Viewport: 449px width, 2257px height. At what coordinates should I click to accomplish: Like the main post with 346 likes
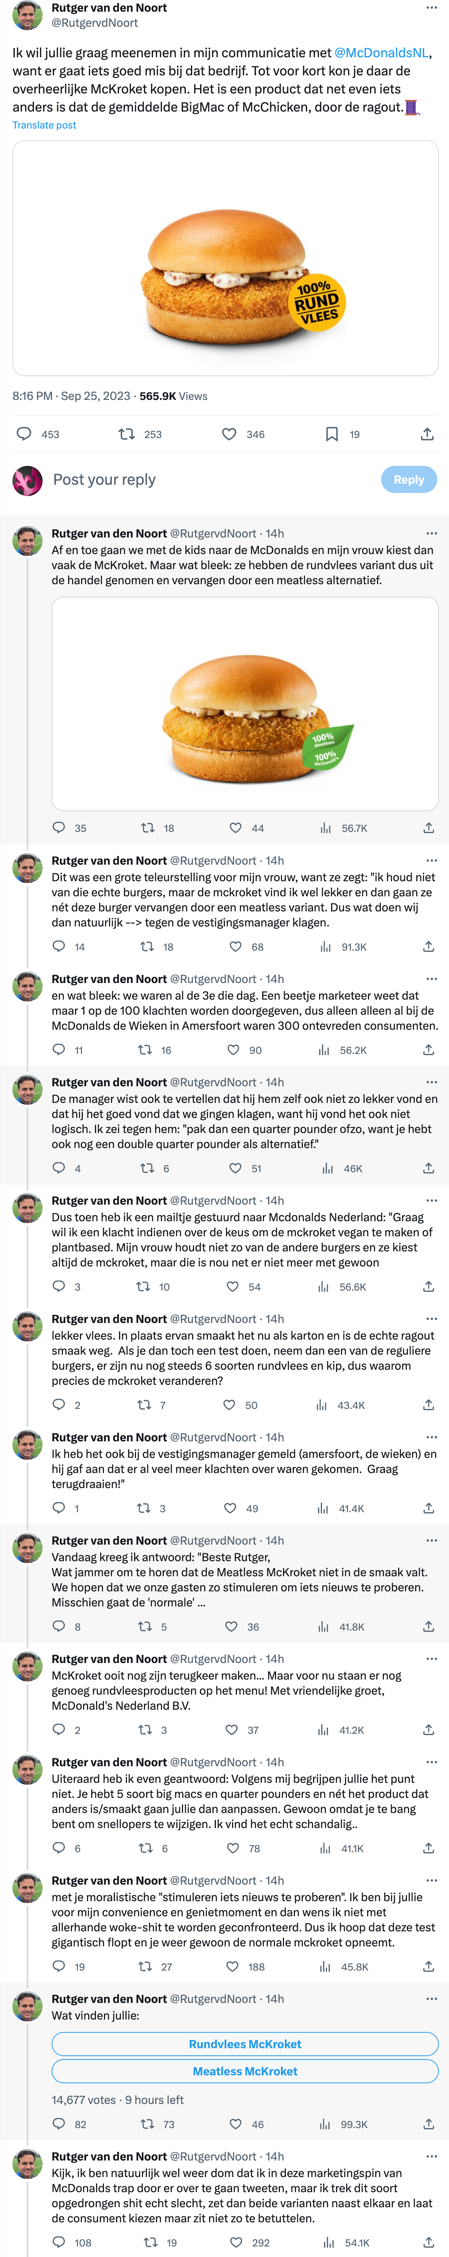coord(229,434)
